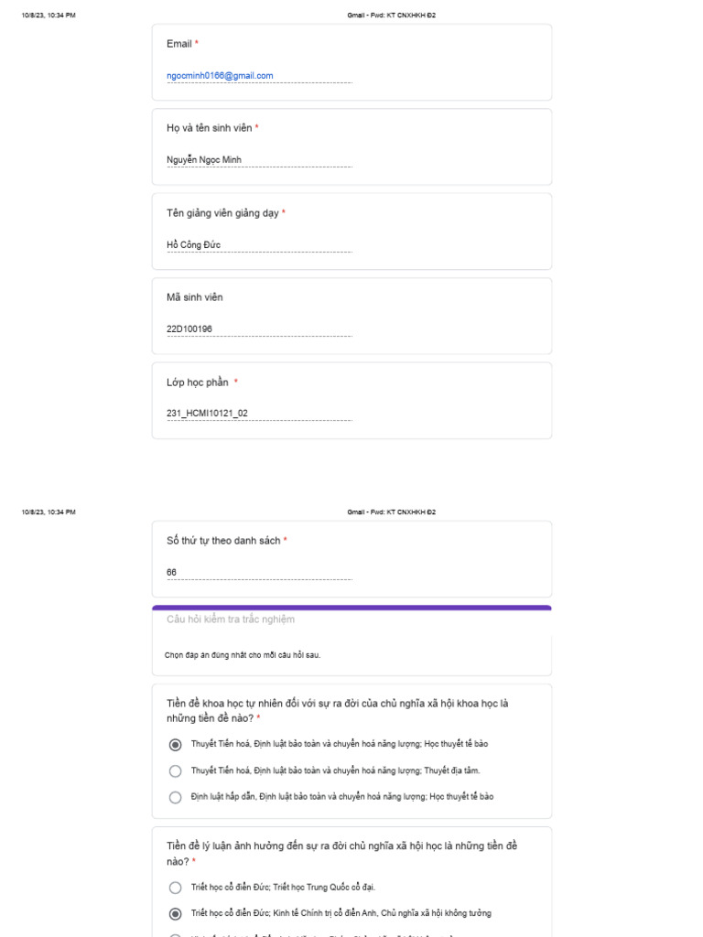Focus the student ID field showing 22D100196
The height and width of the screenshot is (937, 703).
coord(259,329)
